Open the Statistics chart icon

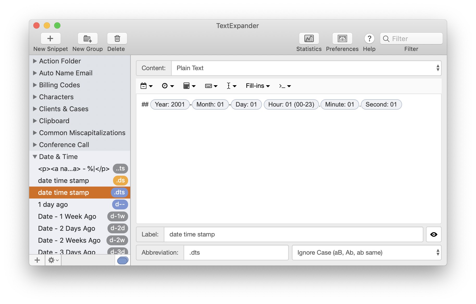(309, 39)
